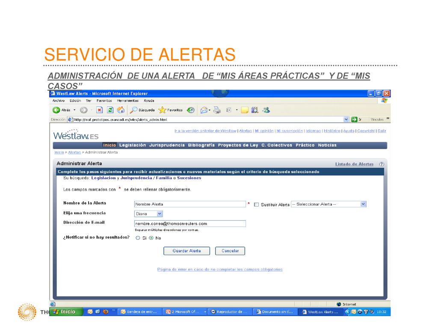The height and width of the screenshot is (329, 438).
Task: Expand hidden system tray icons arrow
Action: point(348,312)
